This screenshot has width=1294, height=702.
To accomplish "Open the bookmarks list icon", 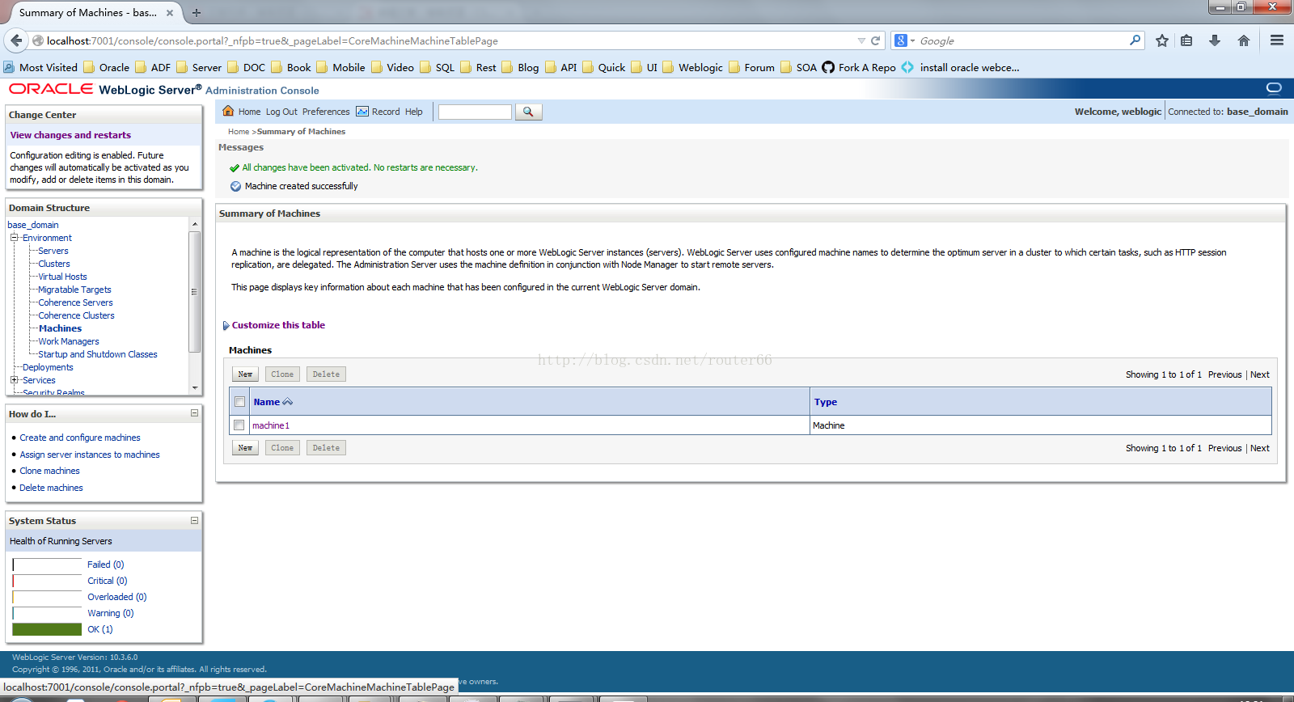I will click(x=1186, y=40).
